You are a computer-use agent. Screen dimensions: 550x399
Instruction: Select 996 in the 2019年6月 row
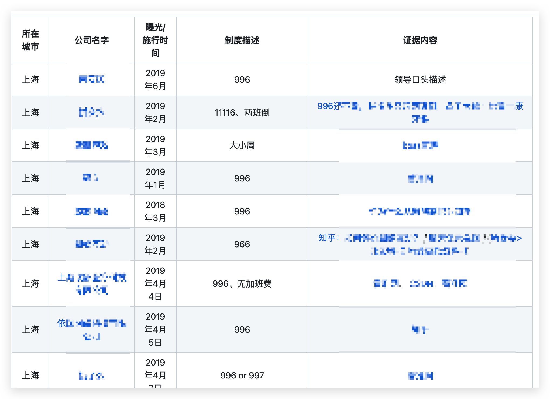pyautogui.click(x=242, y=79)
